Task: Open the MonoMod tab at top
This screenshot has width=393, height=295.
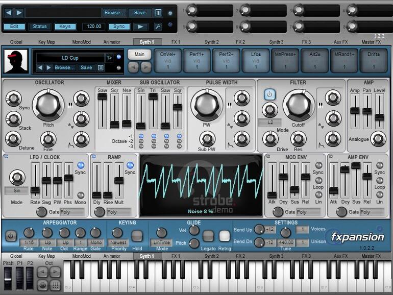Action: 82,42
